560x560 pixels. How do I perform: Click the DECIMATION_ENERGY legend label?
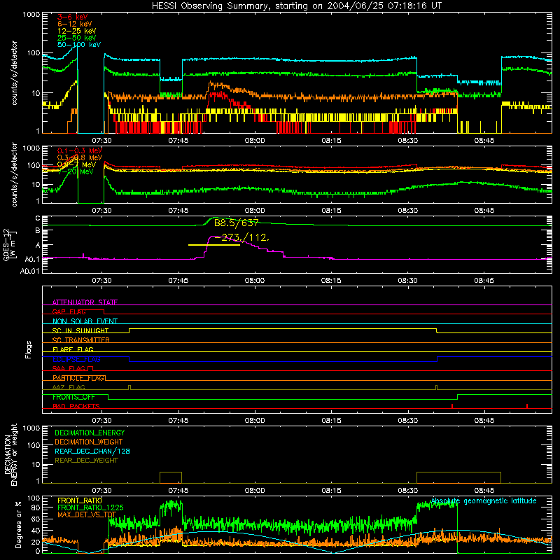(90, 433)
